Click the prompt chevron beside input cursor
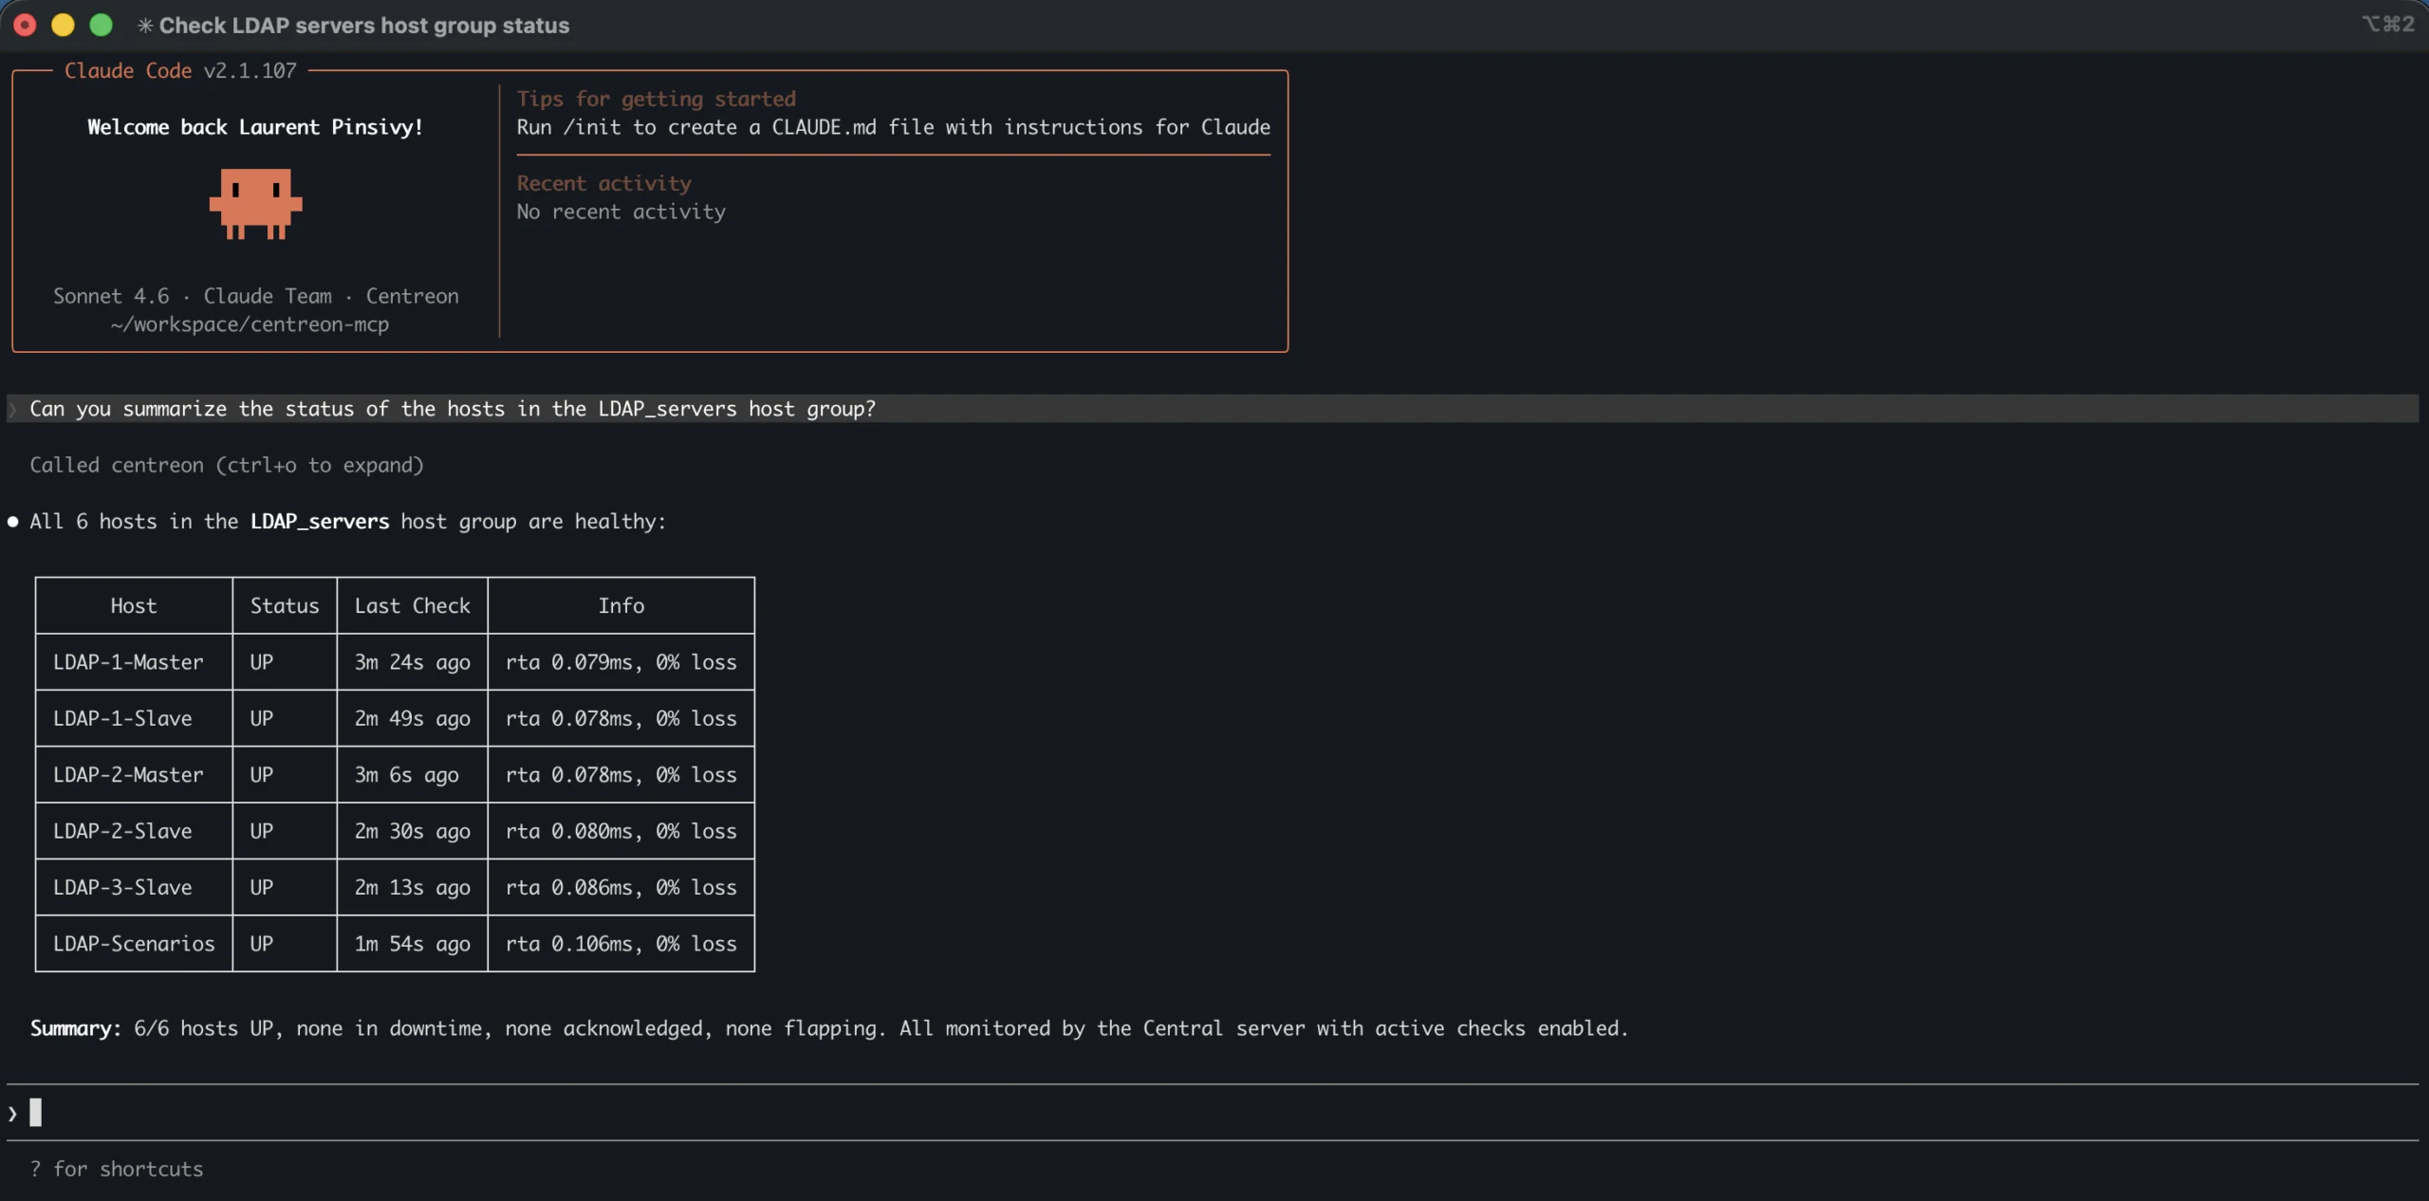 click(12, 1113)
